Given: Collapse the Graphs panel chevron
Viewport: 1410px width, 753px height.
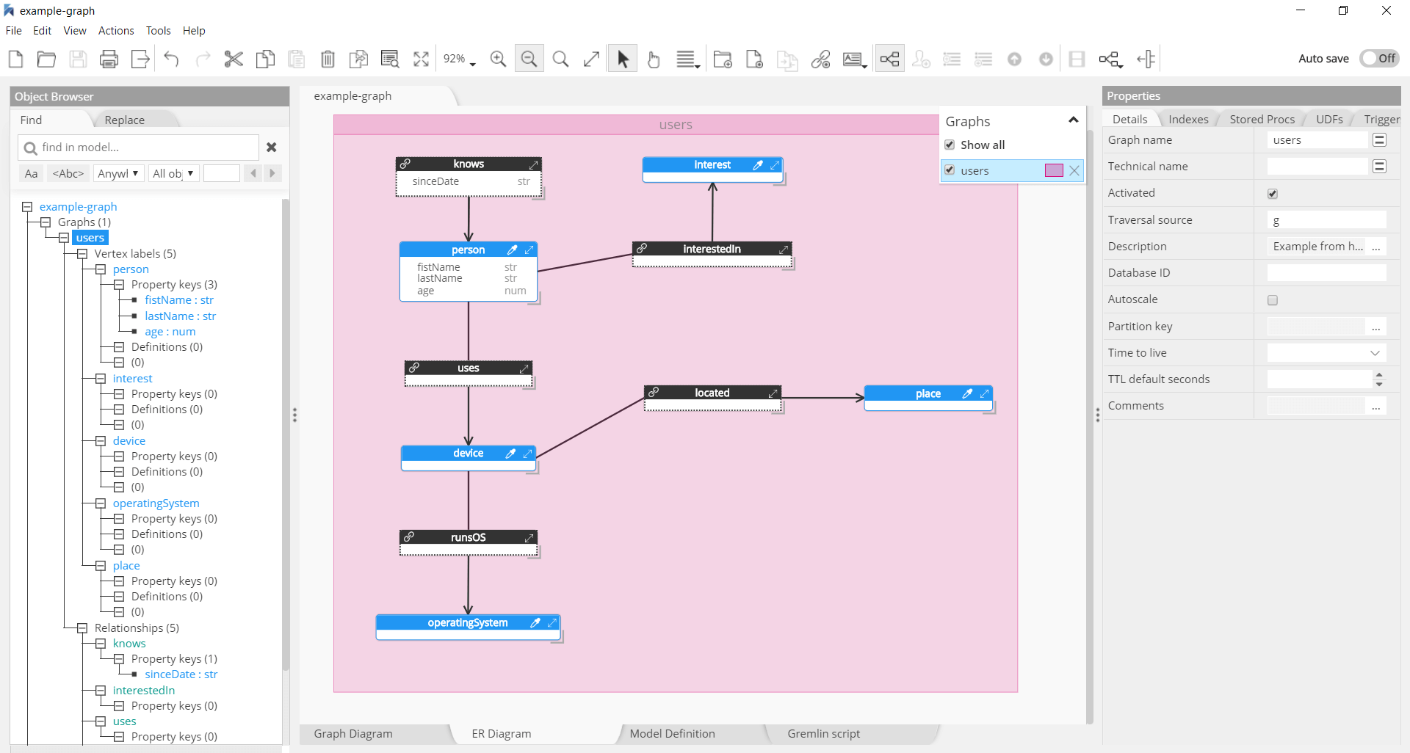Looking at the screenshot, I should click(1073, 120).
